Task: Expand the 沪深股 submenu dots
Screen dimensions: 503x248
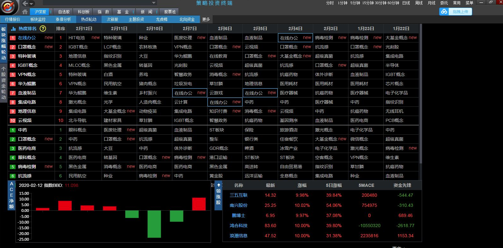Action: pos(51,12)
